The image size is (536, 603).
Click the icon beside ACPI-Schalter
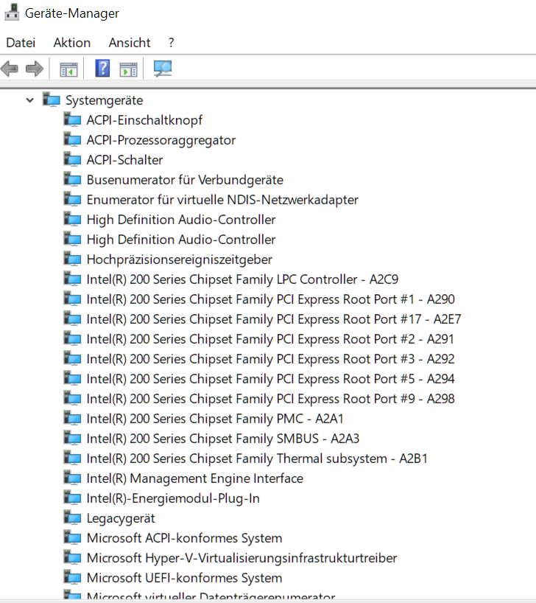pos(72,159)
